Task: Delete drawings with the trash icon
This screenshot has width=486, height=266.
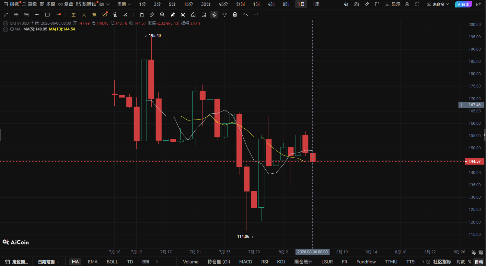Action: coord(235,15)
